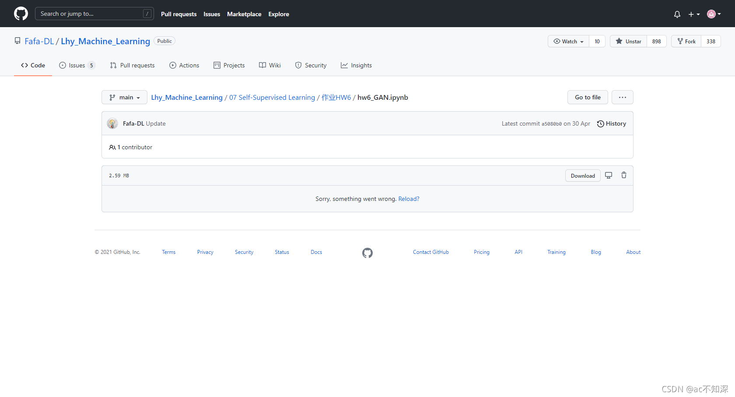Image resolution: width=735 pixels, height=397 pixels.
Task: Go to Explore
Action: (x=279, y=14)
